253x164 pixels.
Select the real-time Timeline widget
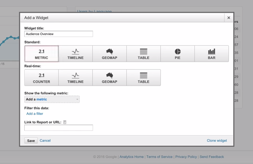coord(76,77)
